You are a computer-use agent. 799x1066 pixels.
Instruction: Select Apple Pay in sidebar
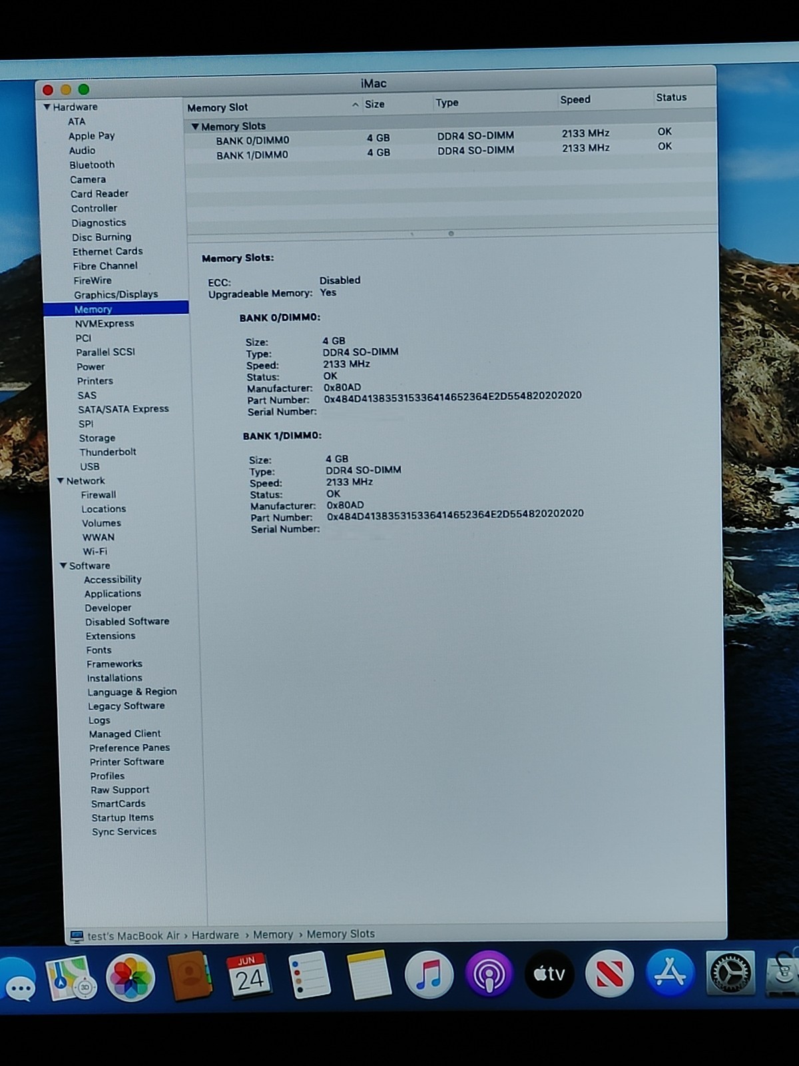(91, 136)
